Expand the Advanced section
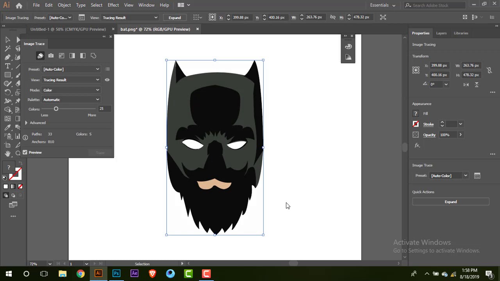 tap(26, 123)
